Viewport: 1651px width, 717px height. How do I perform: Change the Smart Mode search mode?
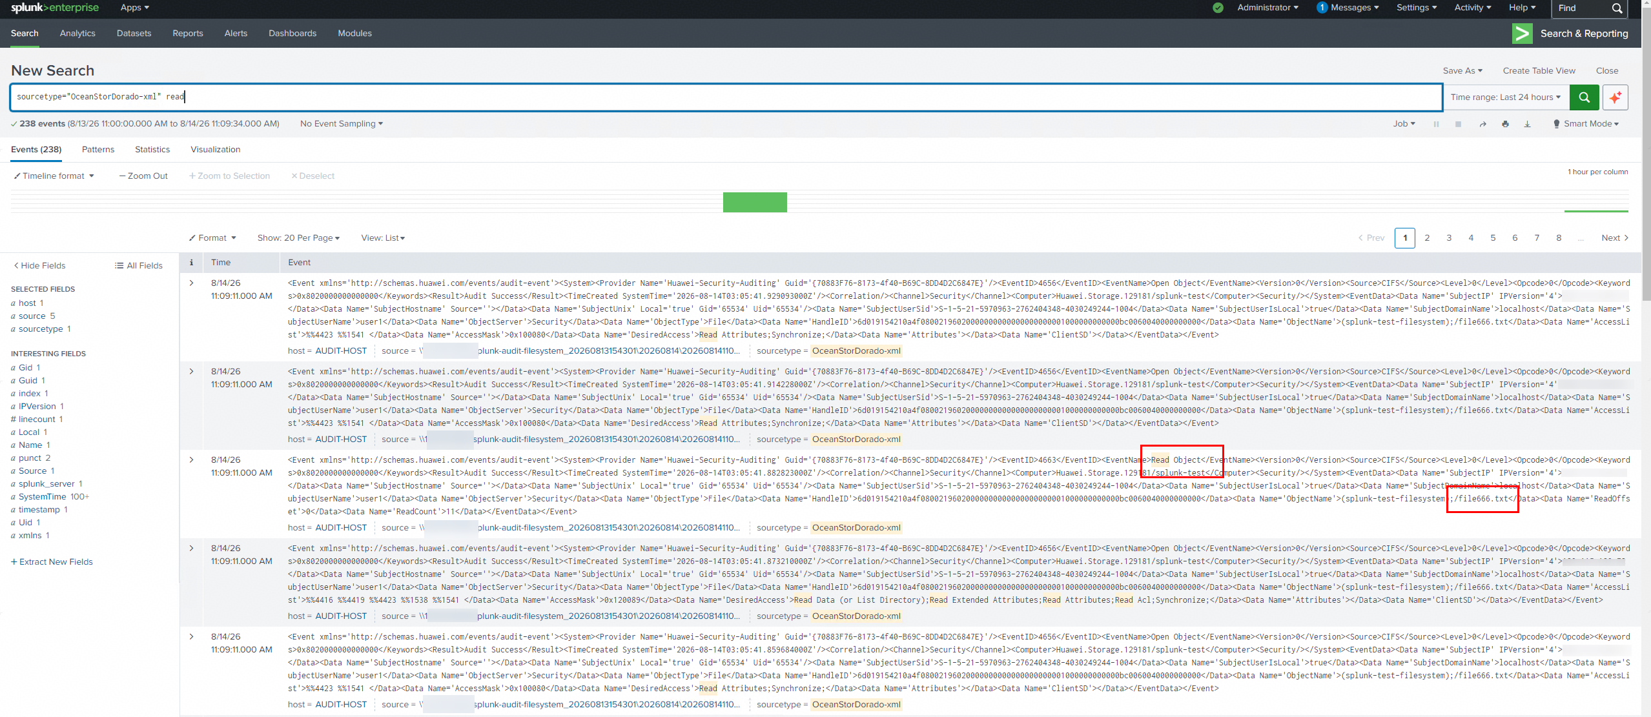point(1586,124)
